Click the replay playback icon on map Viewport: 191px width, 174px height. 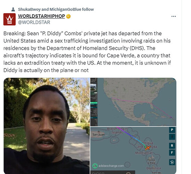[172, 162]
